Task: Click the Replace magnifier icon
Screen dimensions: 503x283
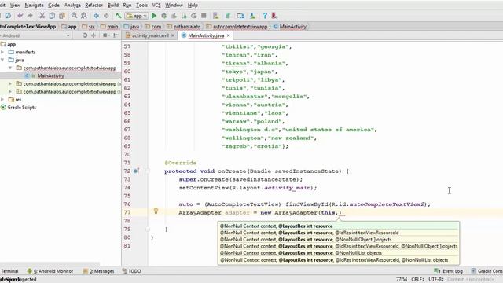Action: click(84, 16)
